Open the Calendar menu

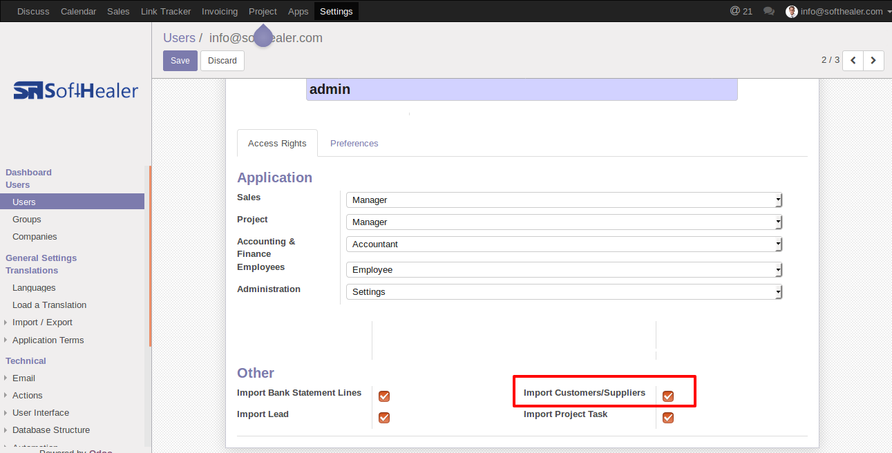[x=78, y=11]
